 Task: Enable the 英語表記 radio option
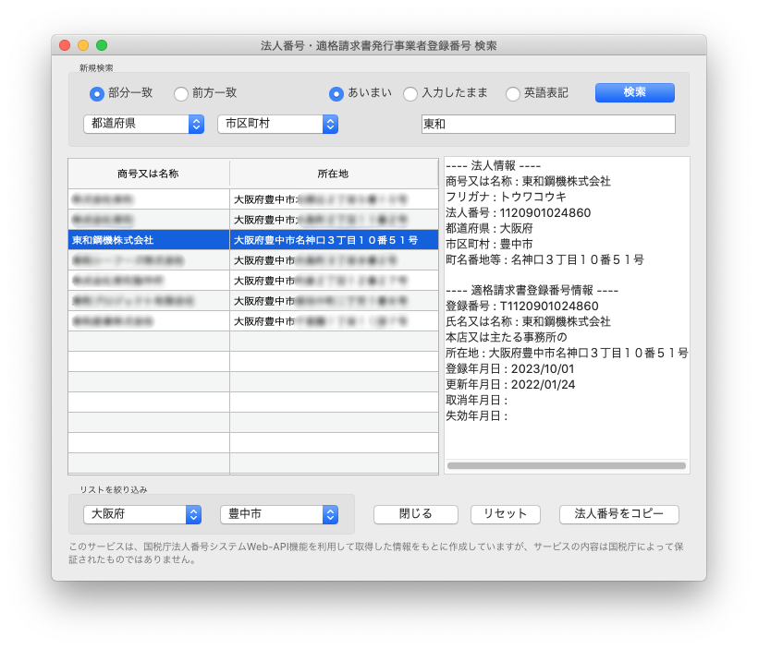coord(513,93)
